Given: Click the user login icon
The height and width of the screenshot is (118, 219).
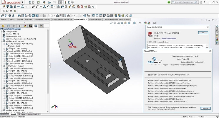Looking at the screenshot, I should click(x=201, y=2).
